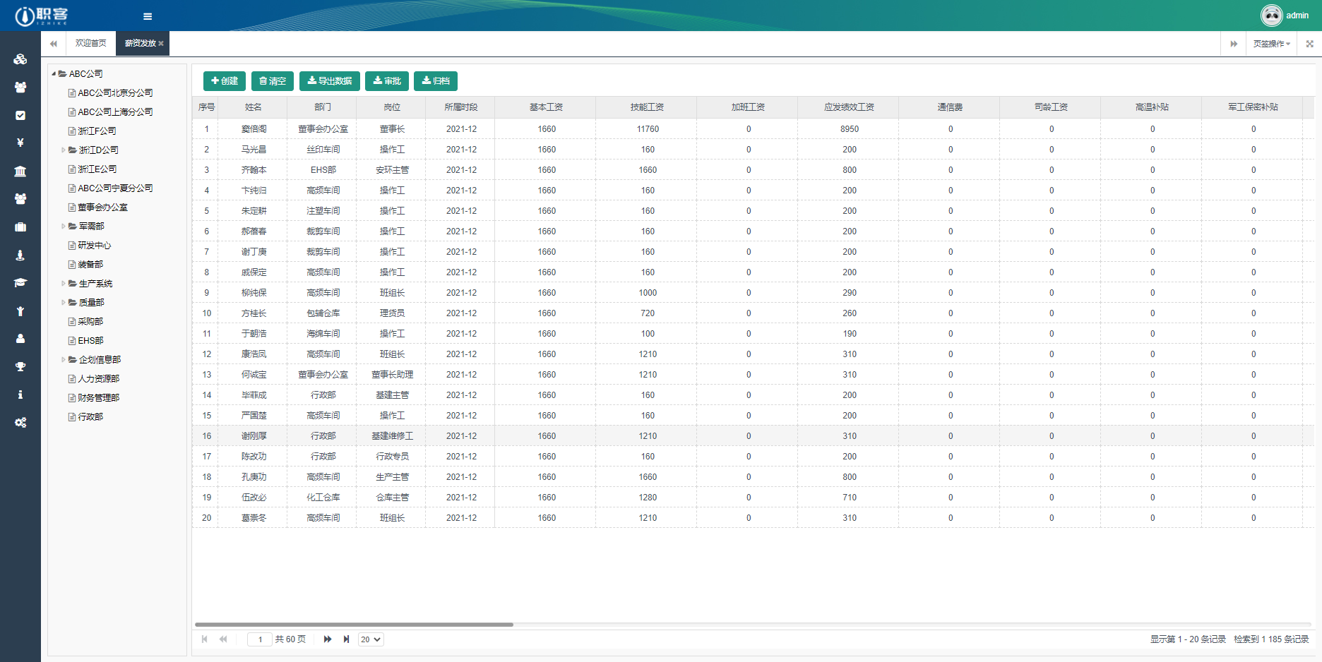Go to the next page of results
The height and width of the screenshot is (662, 1322).
click(327, 639)
